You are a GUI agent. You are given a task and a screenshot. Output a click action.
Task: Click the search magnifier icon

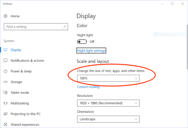[x=65, y=27]
